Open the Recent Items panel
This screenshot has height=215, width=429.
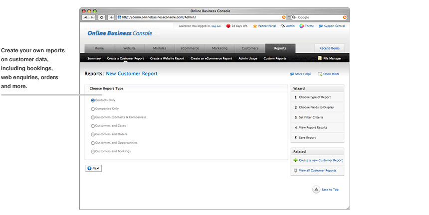pyautogui.click(x=329, y=48)
